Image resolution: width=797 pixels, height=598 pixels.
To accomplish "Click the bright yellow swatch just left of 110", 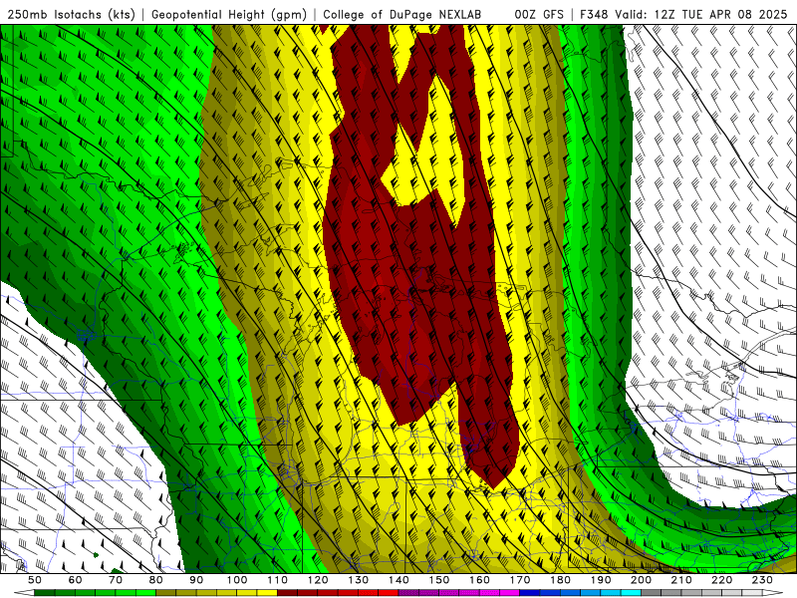I will [x=267, y=593].
